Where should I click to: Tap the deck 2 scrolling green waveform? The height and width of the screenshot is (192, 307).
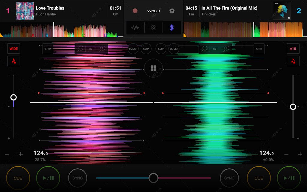coord(215,103)
